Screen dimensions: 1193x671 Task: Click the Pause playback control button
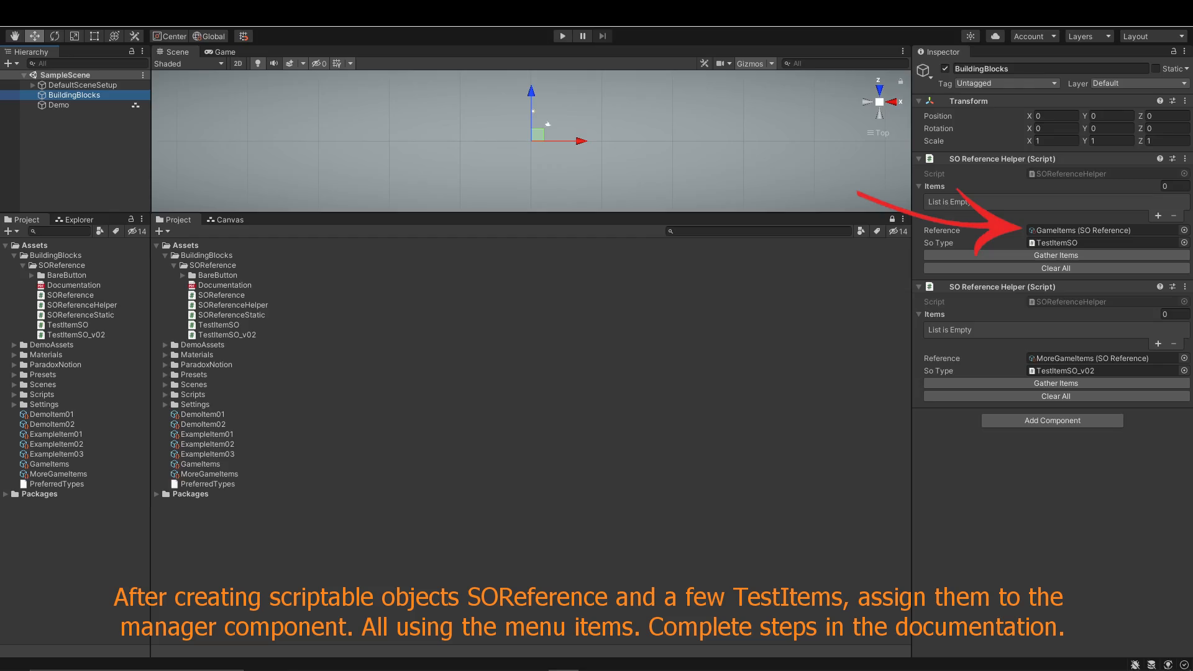[x=583, y=36]
